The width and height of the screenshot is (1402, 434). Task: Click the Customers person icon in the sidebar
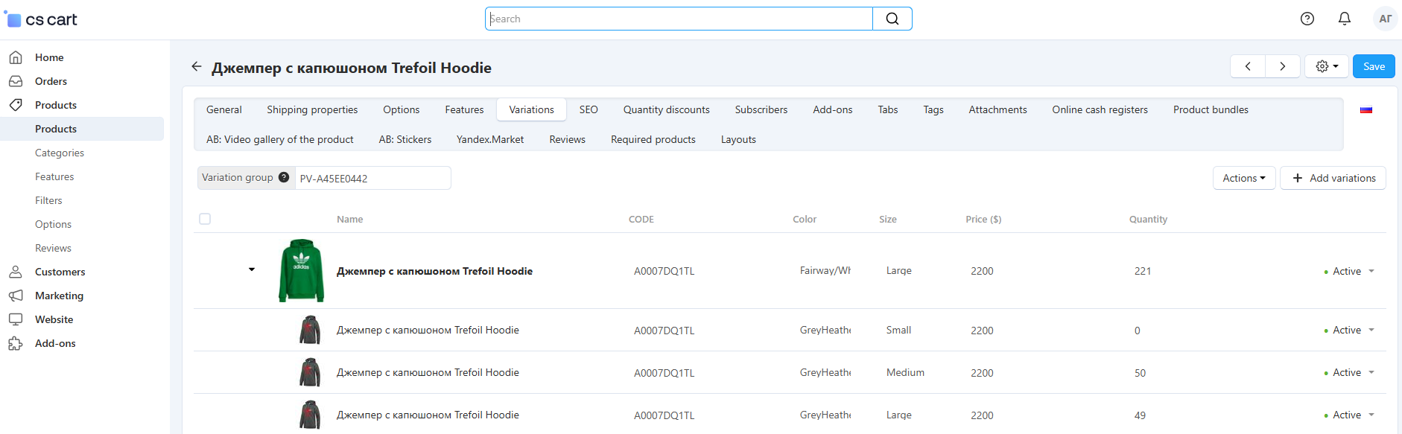[16, 272]
